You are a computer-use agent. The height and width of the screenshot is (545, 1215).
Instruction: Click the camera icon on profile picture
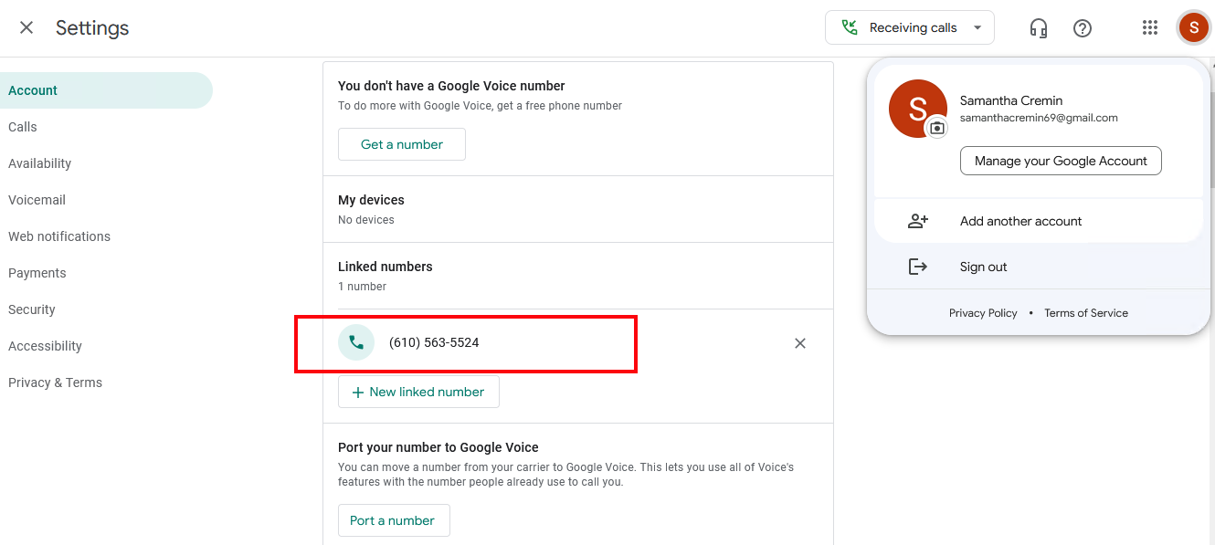click(x=937, y=128)
